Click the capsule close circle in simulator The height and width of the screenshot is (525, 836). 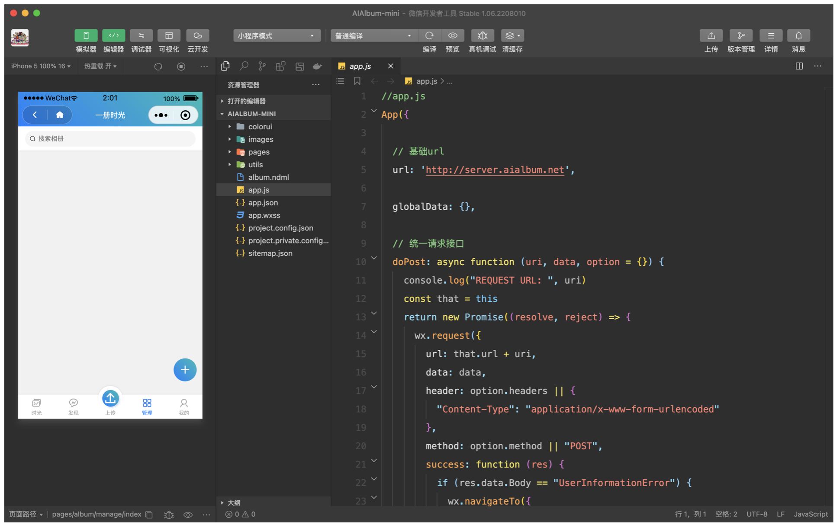tap(185, 115)
